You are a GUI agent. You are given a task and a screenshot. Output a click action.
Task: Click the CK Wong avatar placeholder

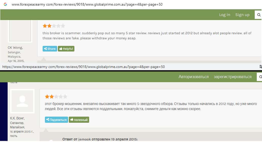[x=20, y=31]
